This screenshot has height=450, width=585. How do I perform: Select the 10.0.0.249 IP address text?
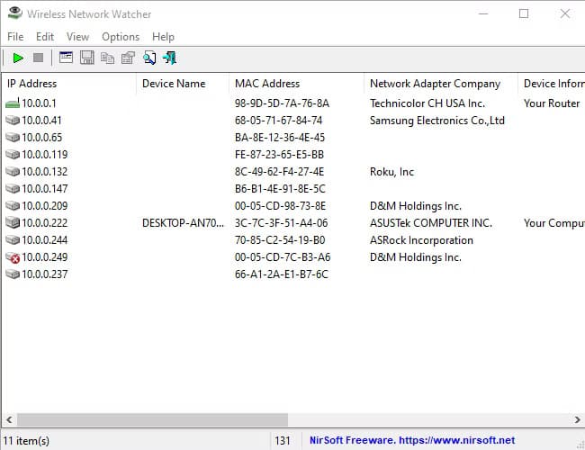pyautogui.click(x=44, y=257)
